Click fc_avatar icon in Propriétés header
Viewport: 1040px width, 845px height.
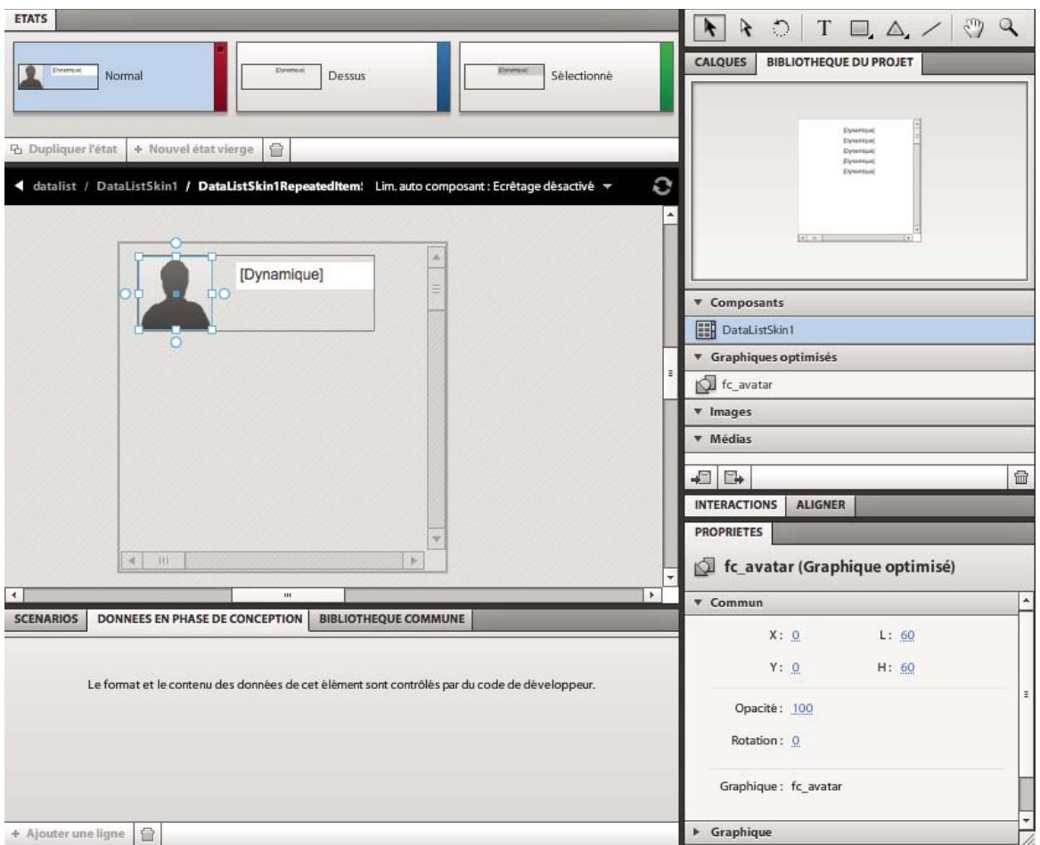[704, 567]
